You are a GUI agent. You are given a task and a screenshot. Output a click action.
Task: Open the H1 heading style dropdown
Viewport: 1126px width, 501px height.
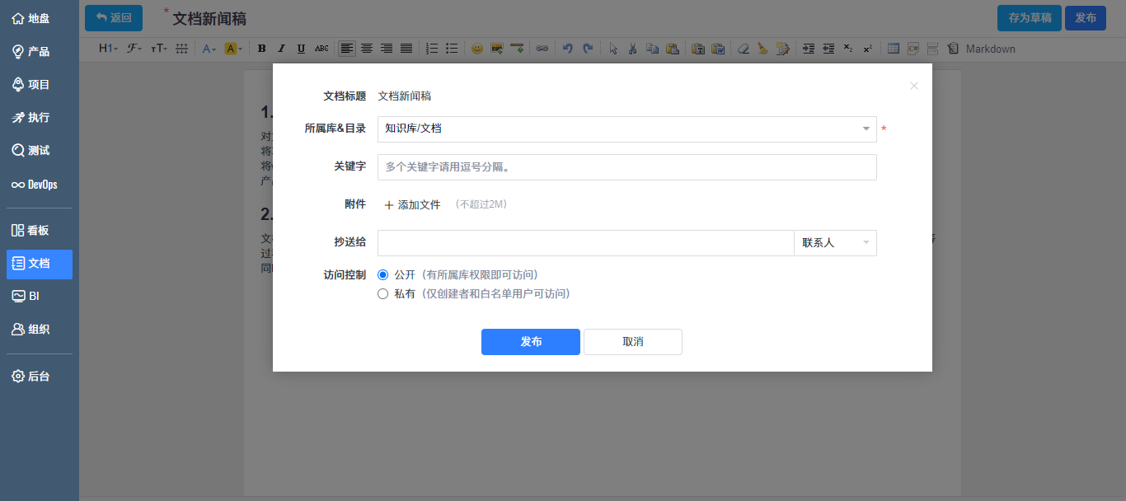click(106, 49)
